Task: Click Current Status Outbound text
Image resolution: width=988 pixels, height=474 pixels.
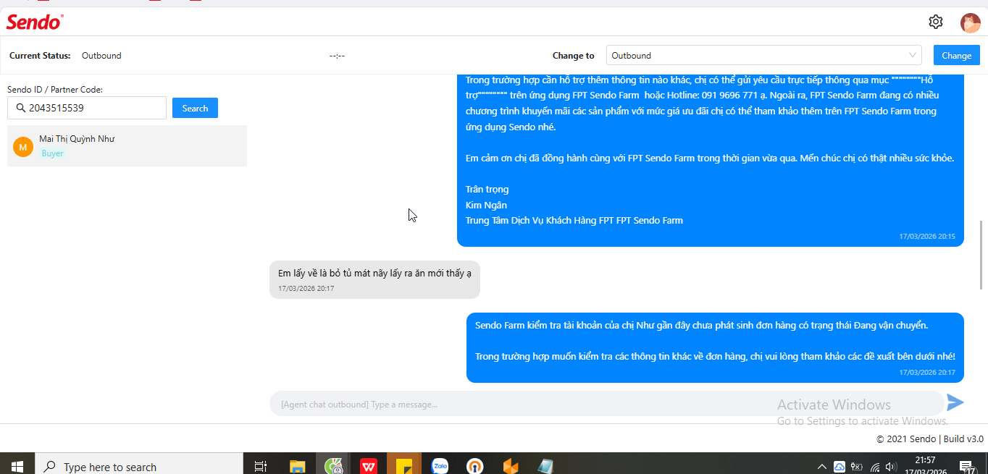Action: pyautogui.click(x=101, y=56)
